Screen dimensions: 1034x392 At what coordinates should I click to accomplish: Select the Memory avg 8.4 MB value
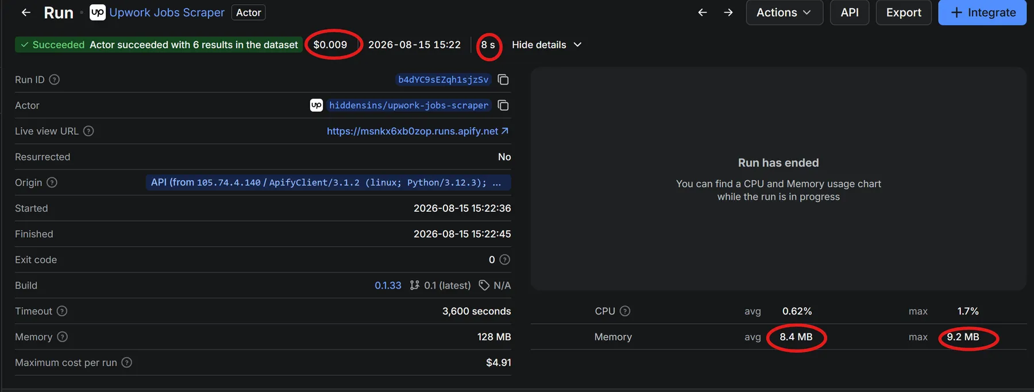point(796,337)
